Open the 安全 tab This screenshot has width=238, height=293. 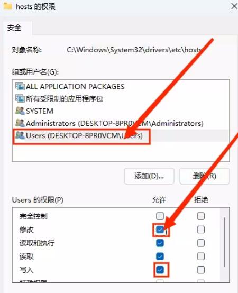click(x=14, y=28)
